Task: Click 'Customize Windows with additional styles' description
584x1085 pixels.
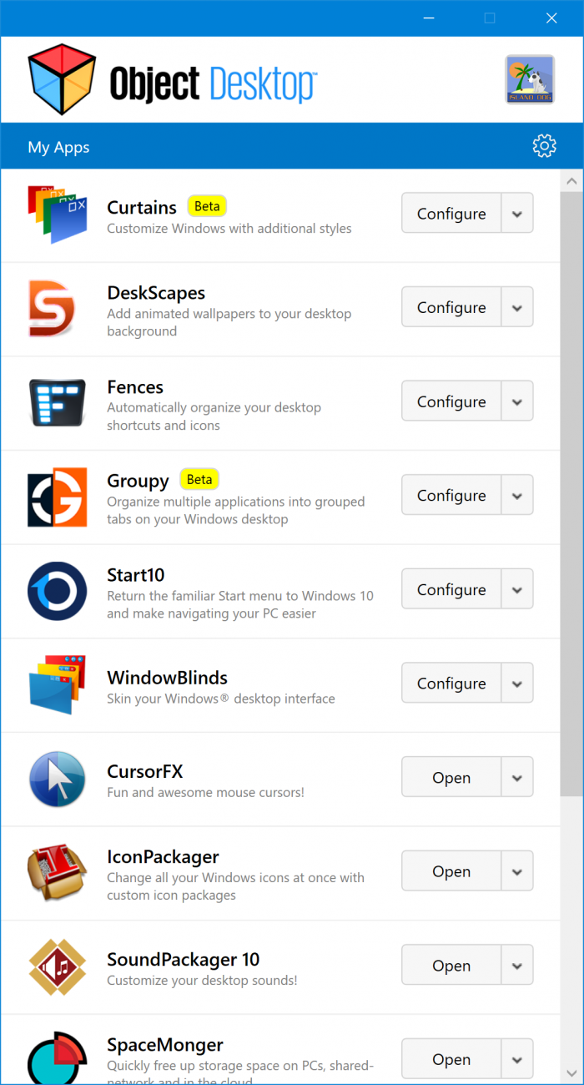Action: click(x=229, y=229)
